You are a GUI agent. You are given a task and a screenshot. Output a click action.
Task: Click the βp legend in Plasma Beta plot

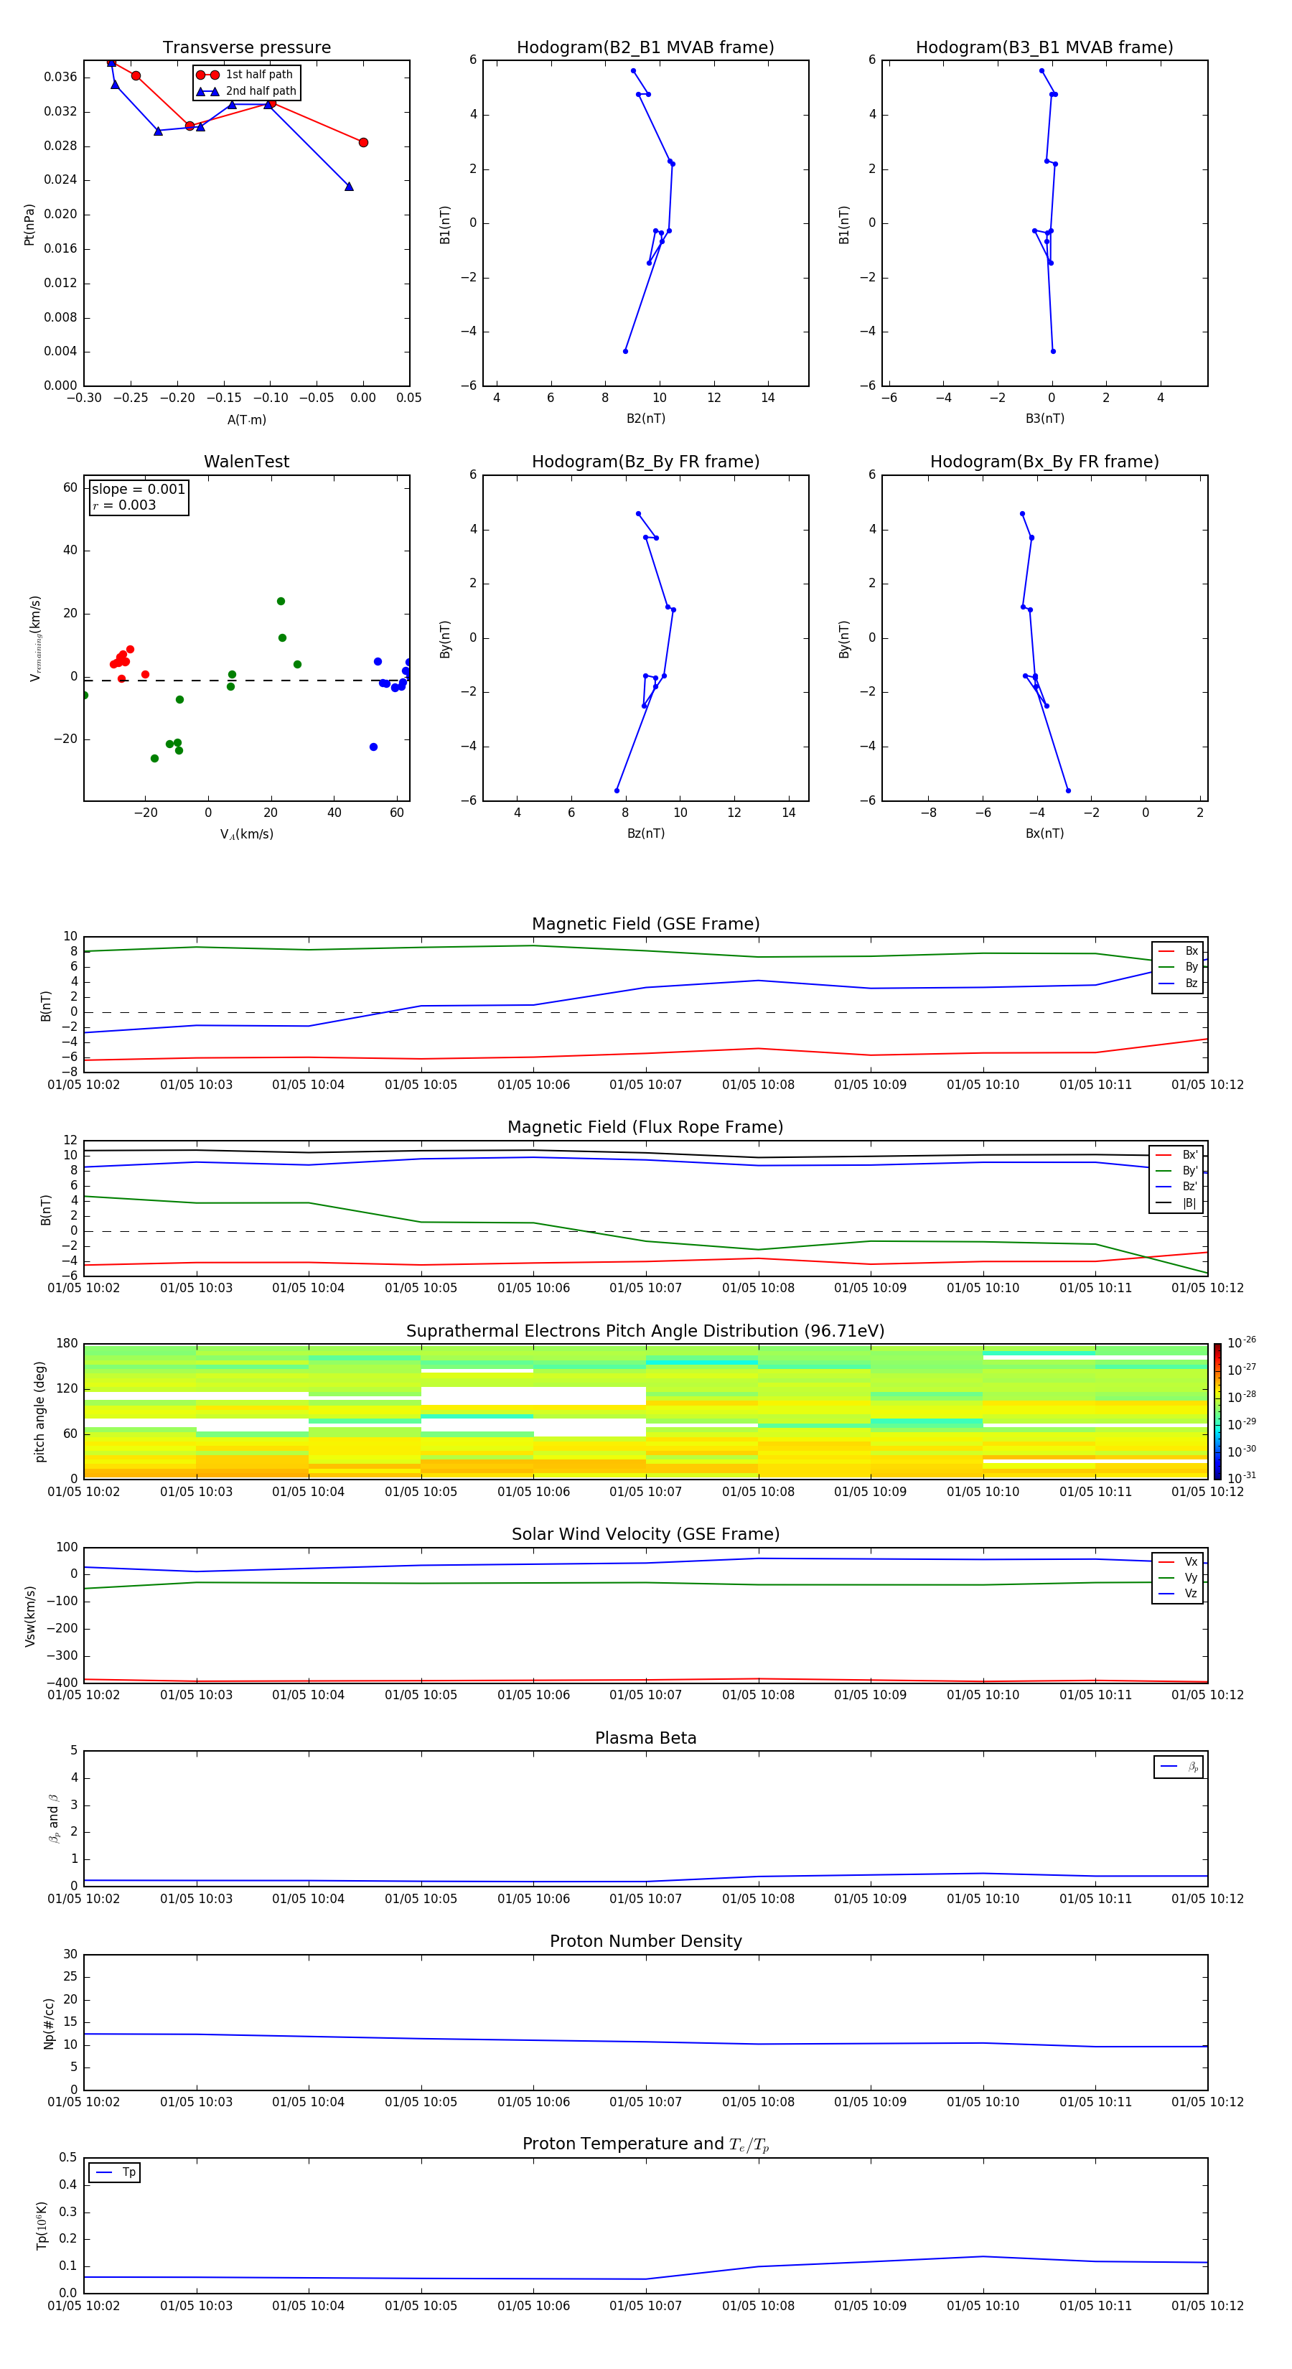pos(1179,1767)
